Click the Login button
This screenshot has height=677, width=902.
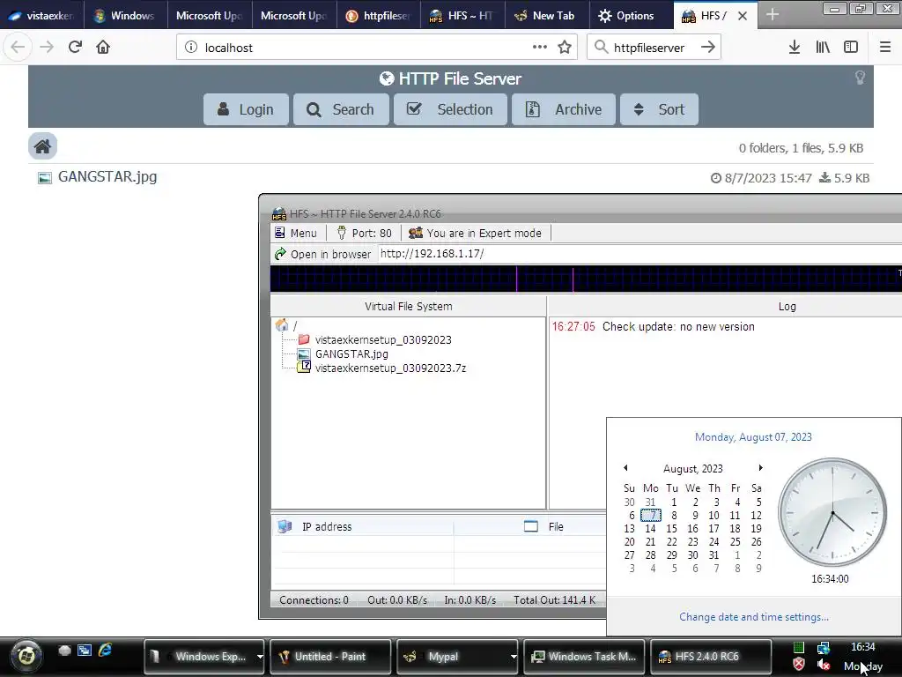point(246,109)
